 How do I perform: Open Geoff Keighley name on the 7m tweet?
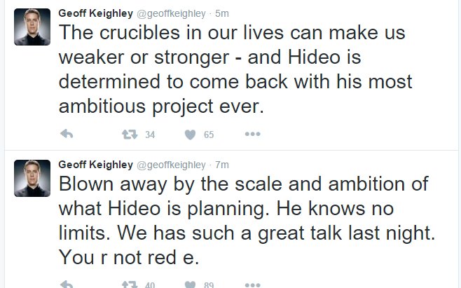pos(95,165)
